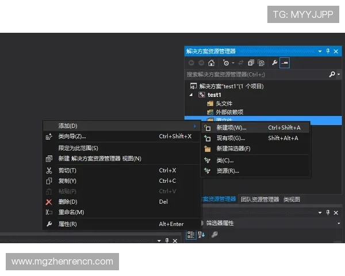Click the new item icon in submenu

coord(207,128)
